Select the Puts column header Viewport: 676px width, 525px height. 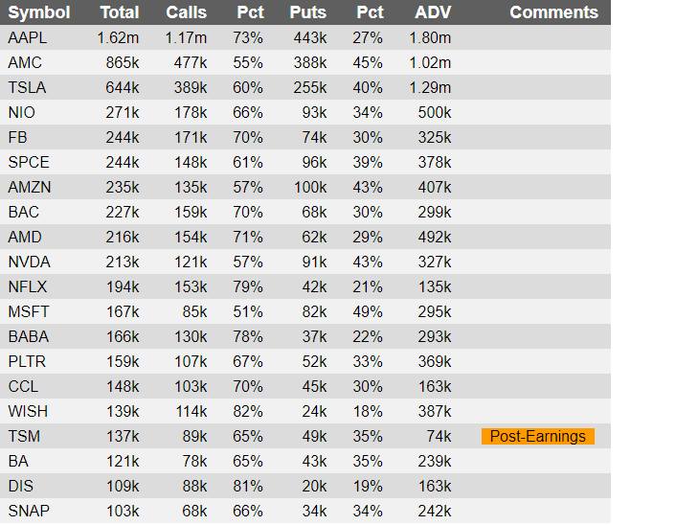[x=307, y=12]
